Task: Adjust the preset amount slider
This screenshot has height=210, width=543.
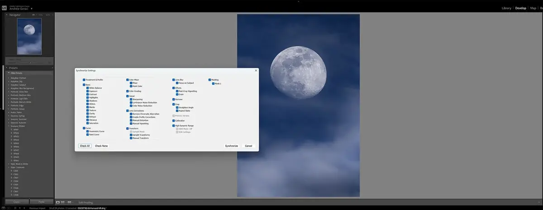Action: (29, 62)
